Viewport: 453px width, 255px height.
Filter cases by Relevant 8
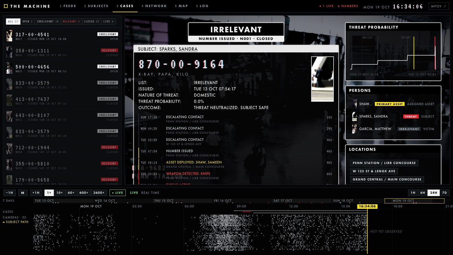tap(71, 22)
